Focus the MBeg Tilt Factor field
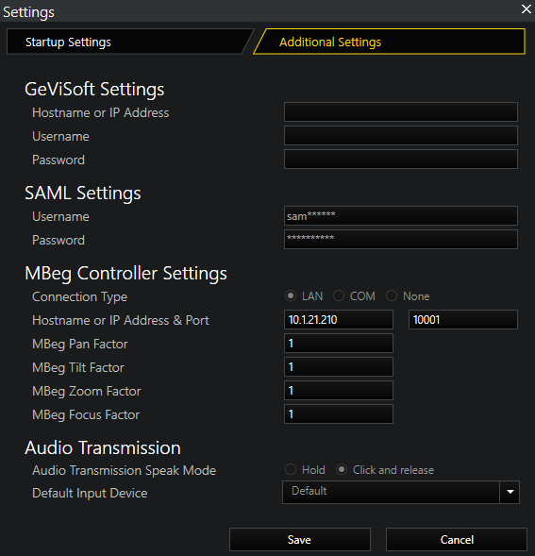The height and width of the screenshot is (556, 535). click(339, 366)
